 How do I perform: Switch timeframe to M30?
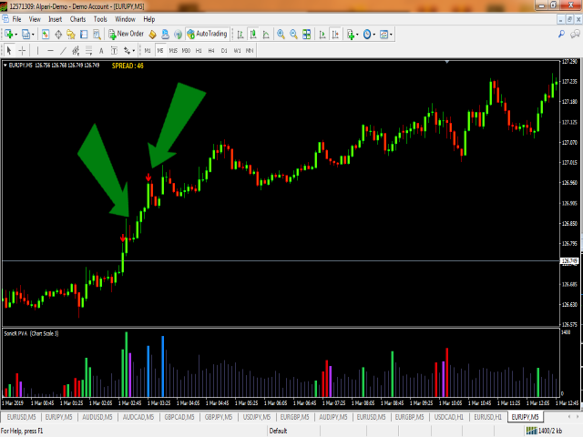[186, 51]
